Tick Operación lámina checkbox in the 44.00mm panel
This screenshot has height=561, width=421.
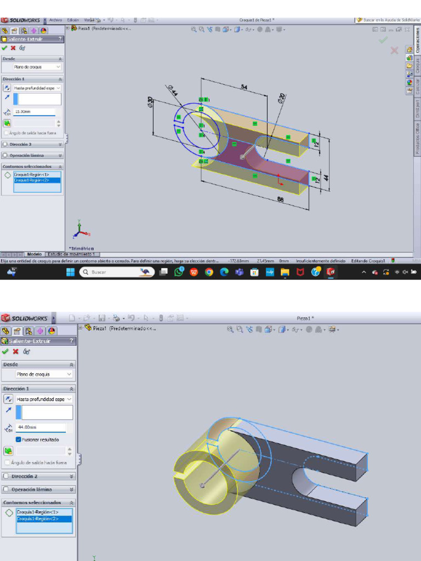pos(6,489)
